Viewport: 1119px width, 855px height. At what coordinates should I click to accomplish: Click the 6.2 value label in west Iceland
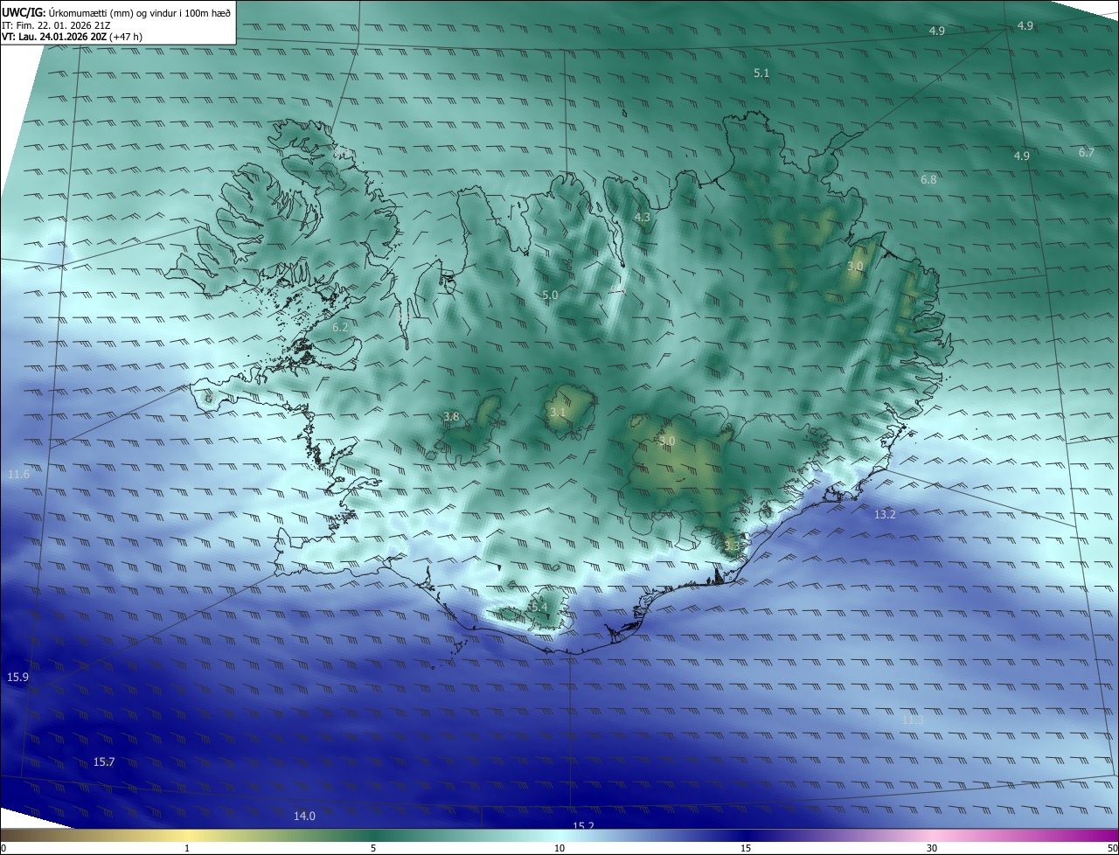pos(340,327)
